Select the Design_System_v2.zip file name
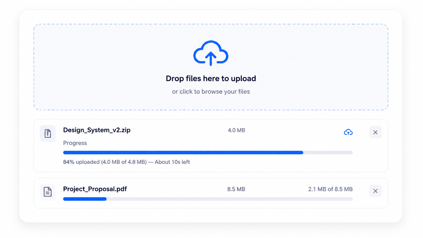 coord(97,130)
